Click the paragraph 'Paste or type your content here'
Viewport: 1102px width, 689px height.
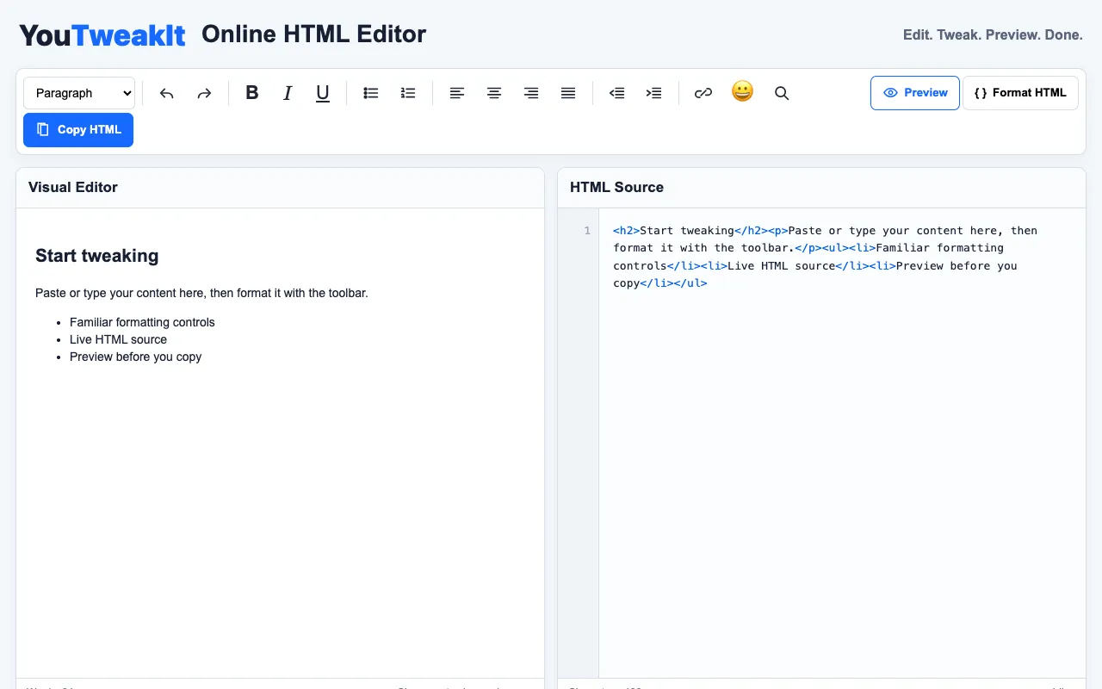point(201,293)
